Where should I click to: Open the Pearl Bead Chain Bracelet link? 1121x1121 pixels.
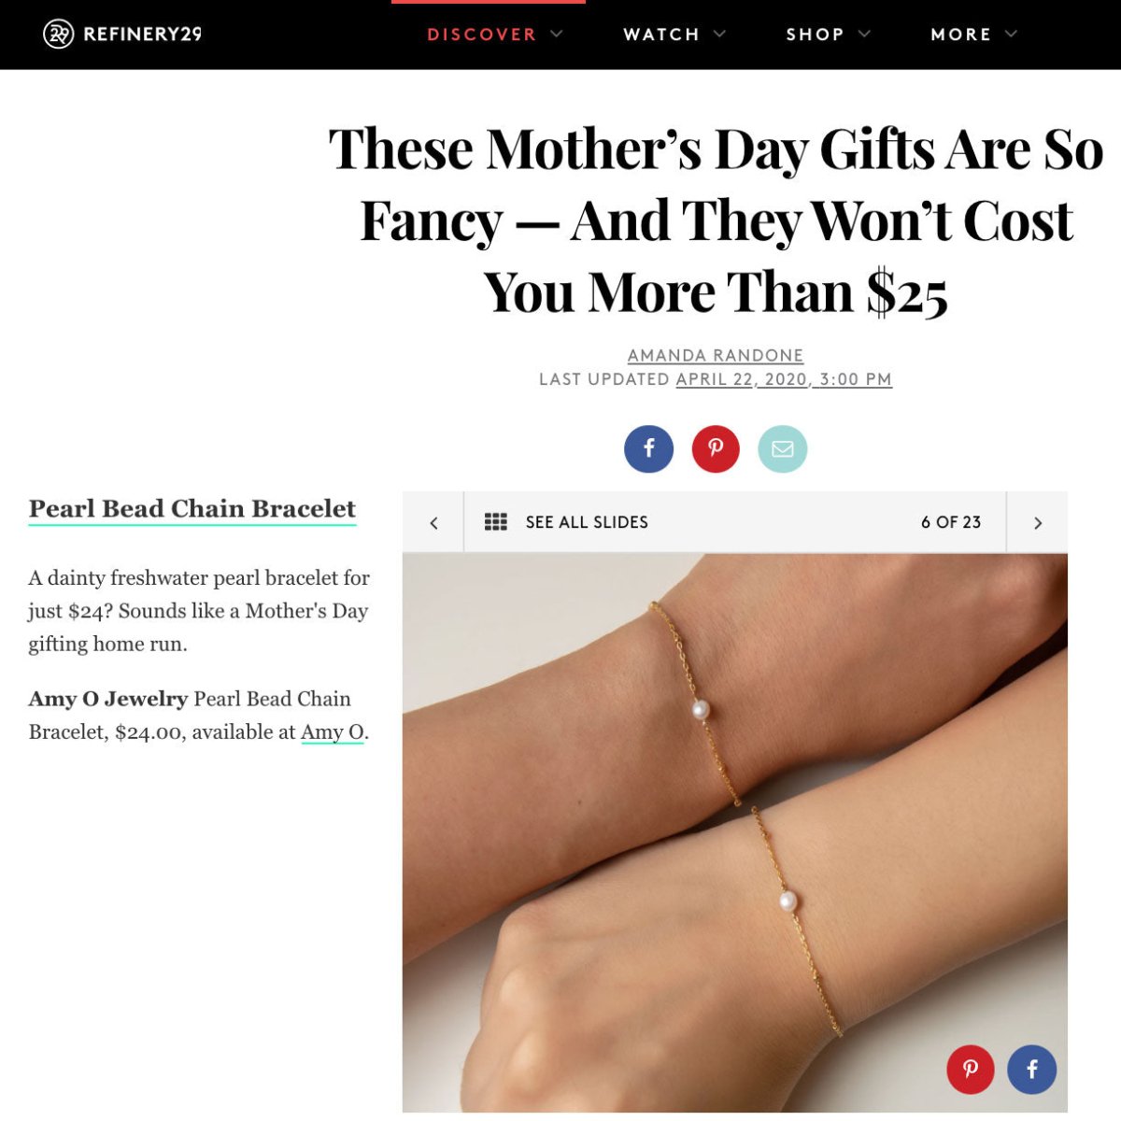pyautogui.click(x=192, y=509)
